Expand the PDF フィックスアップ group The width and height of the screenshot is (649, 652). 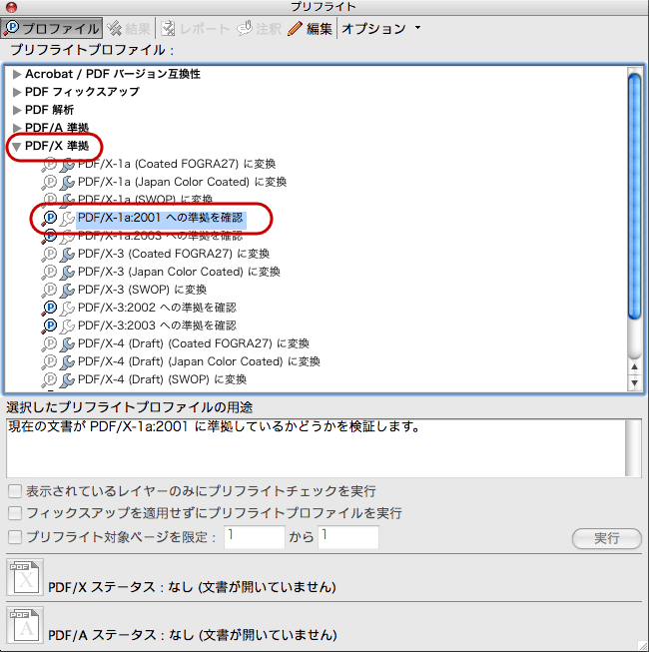click(17, 92)
